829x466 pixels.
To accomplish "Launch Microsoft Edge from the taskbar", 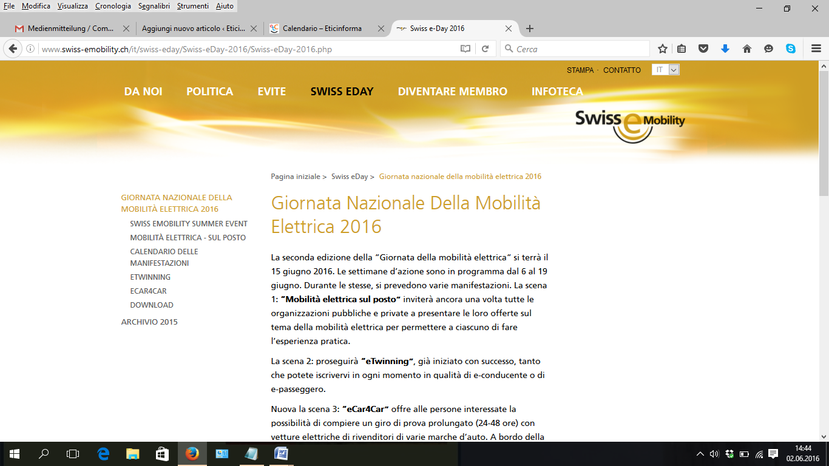I will tap(103, 454).
